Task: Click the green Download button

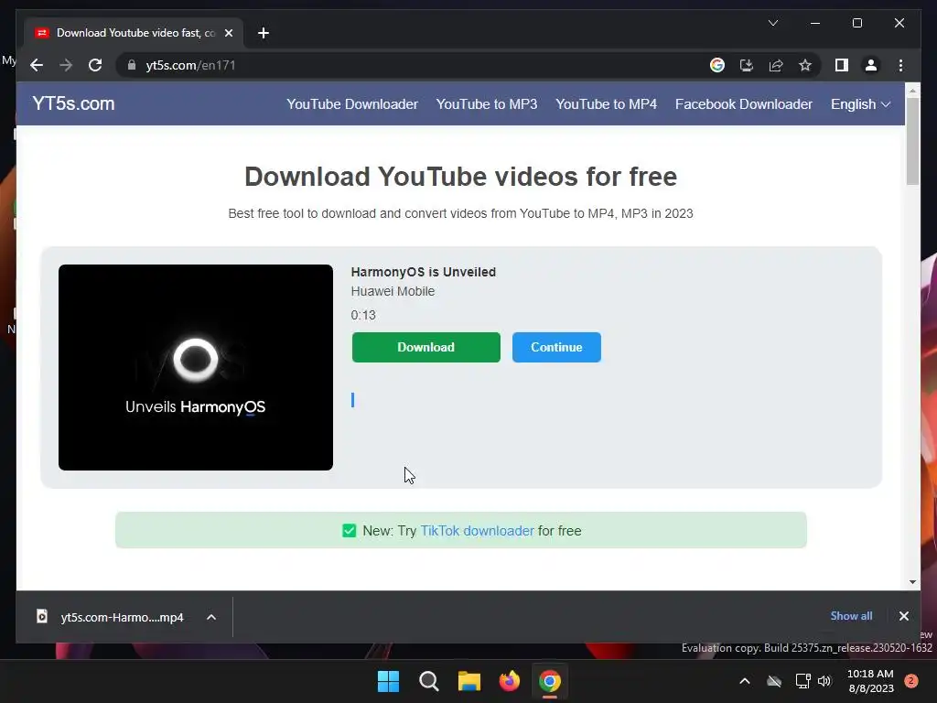Action: pos(426,347)
